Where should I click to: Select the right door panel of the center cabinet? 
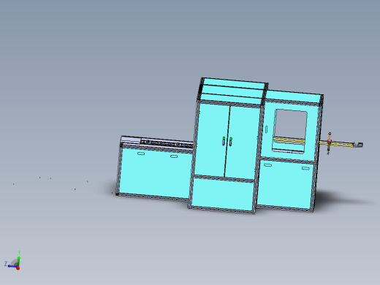(x=243, y=143)
